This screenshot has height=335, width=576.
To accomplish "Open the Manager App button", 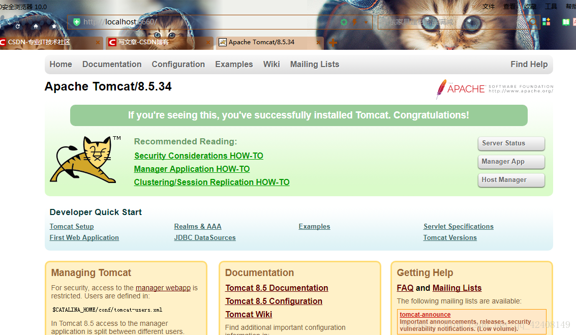I will click(x=511, y=162).
